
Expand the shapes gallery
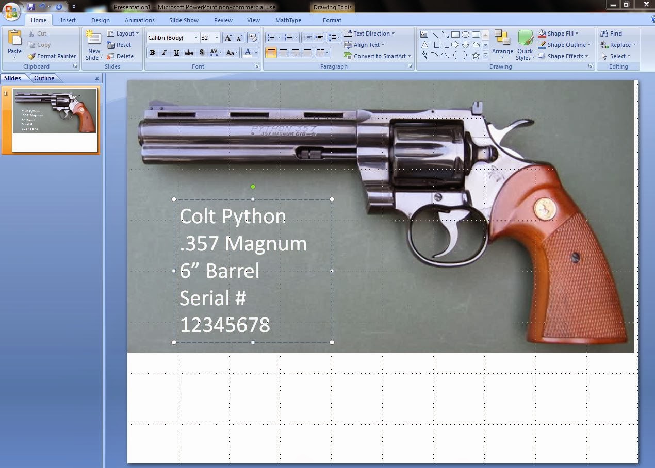(x=485, y=55)
